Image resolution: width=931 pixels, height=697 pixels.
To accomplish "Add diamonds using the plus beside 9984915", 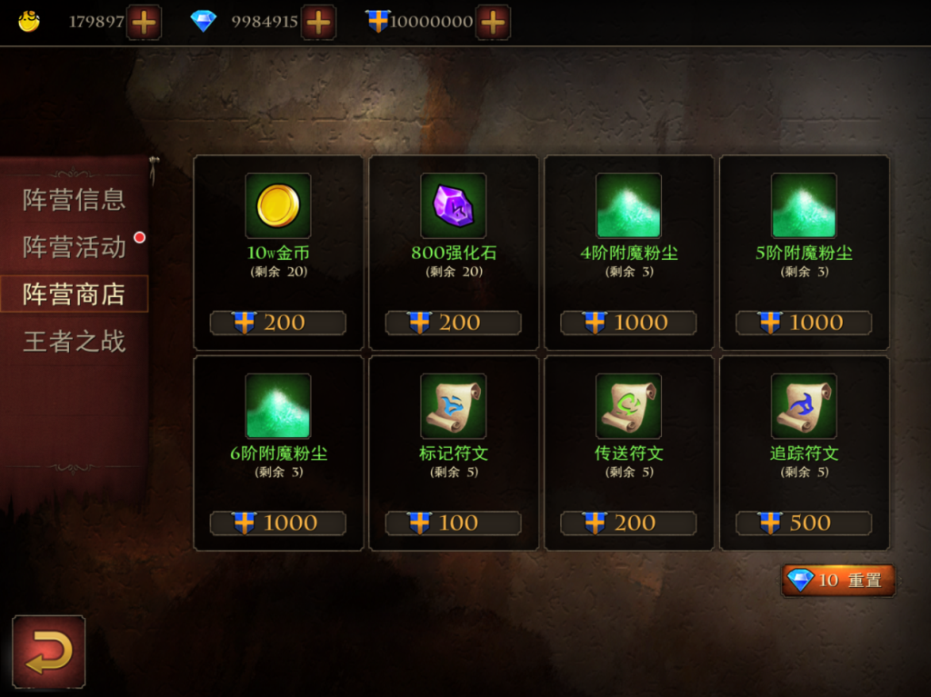I will point(319,23).
